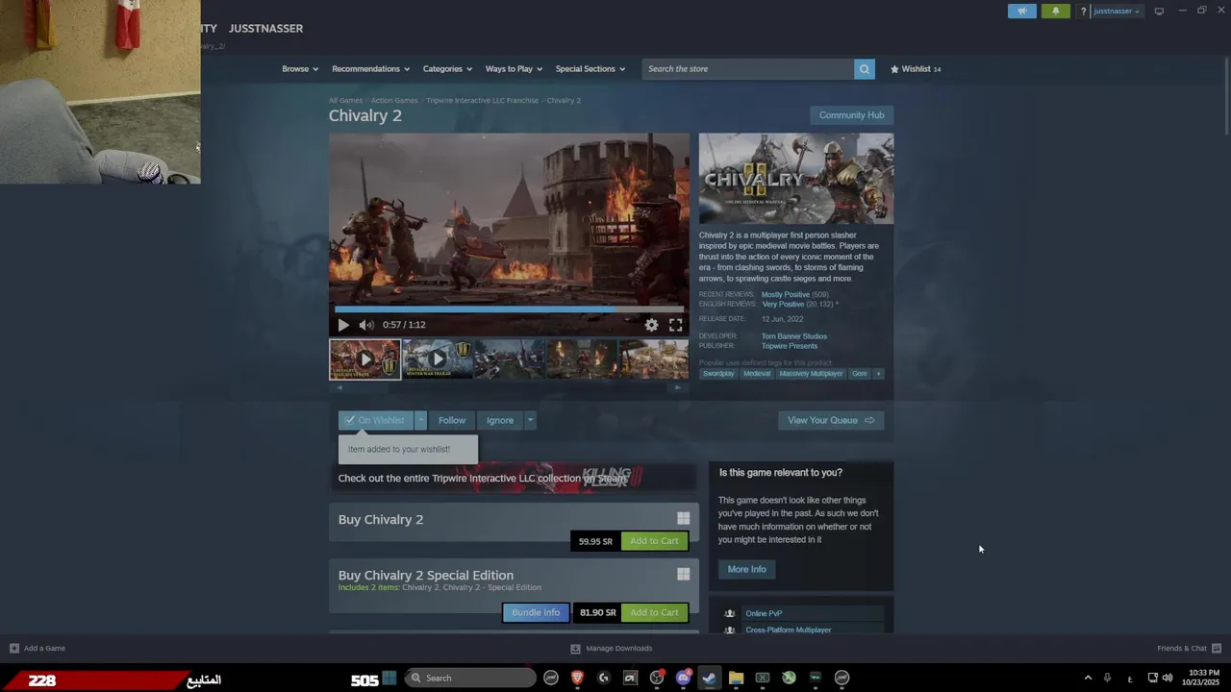The width and height of the screenshot is (1231, 692).
Task: Click the Ignore button
Action: pos(500,420)
